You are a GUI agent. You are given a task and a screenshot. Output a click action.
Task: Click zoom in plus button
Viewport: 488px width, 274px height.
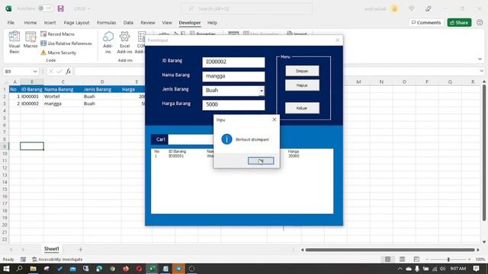(470, 259)
